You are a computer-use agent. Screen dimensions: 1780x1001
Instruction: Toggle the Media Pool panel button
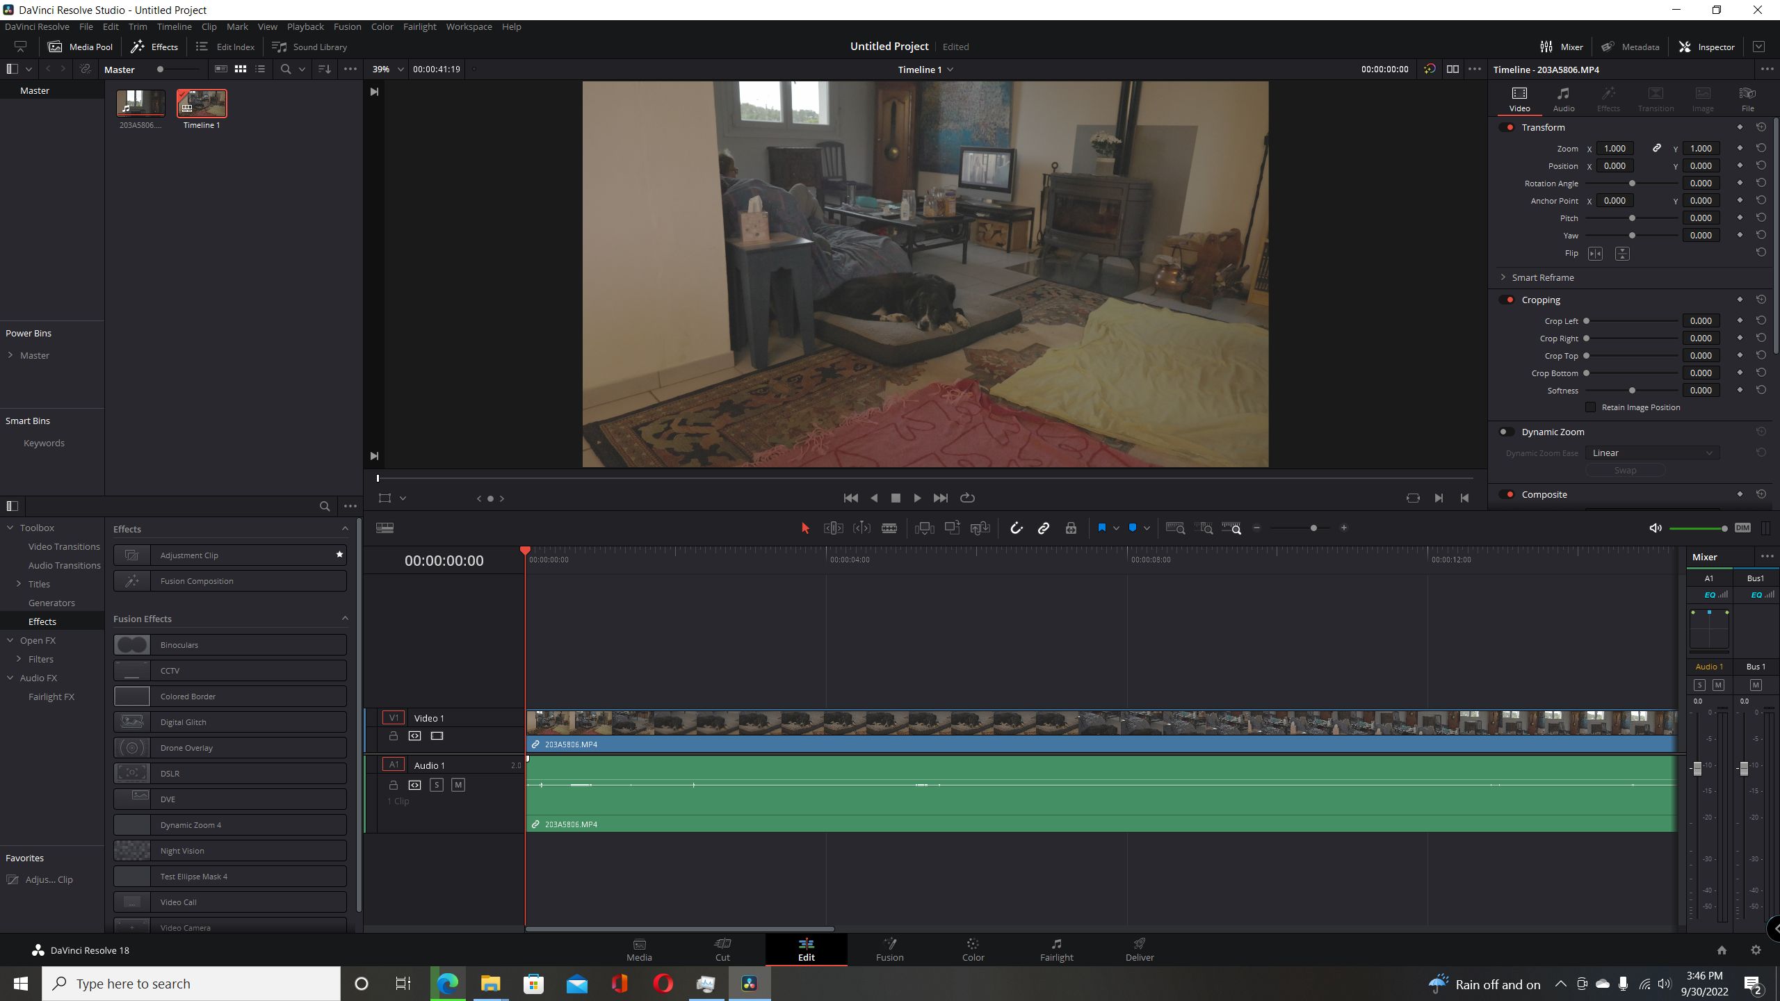(80, 47)
